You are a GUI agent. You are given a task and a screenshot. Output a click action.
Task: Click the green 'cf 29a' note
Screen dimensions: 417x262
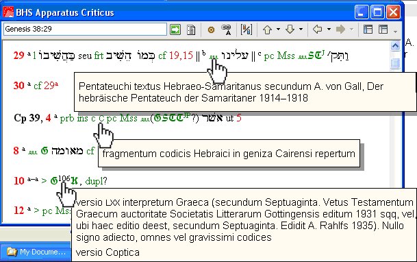(45, 86)
